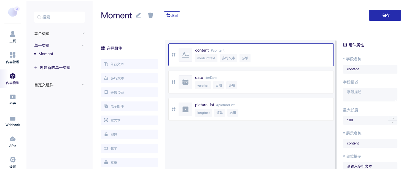Click the pencil edit icon beside Moment
The image size is (409, 169).
[x=138, y=15]
